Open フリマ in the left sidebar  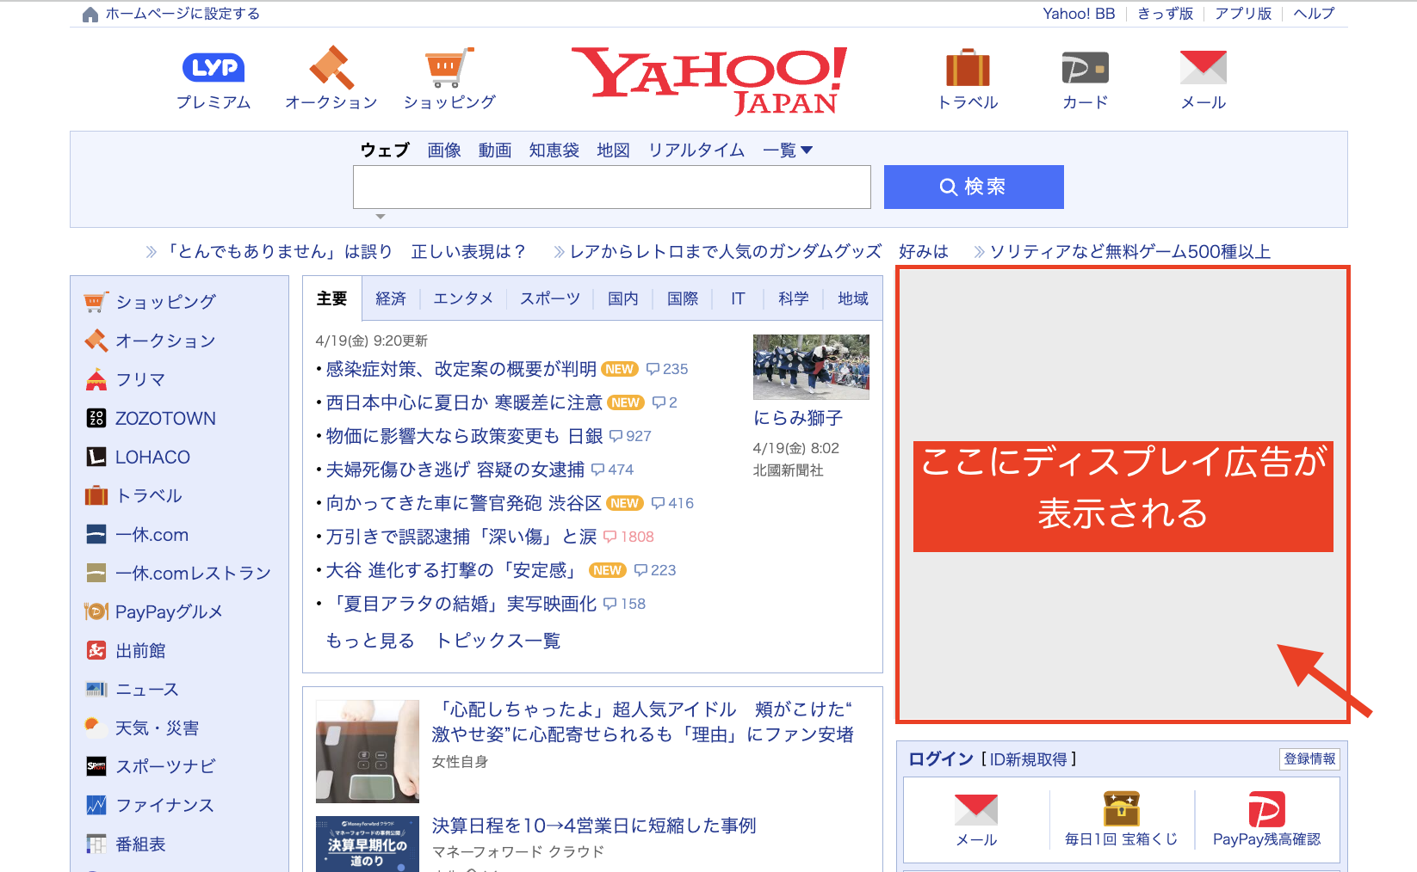[x=140, y=379]
